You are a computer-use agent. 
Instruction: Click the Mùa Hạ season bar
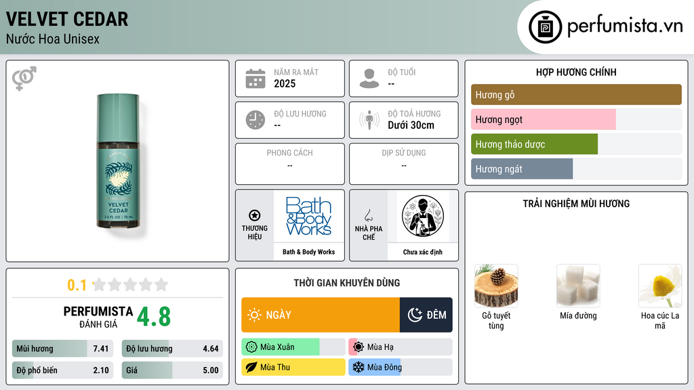click(x=401, y=347)
